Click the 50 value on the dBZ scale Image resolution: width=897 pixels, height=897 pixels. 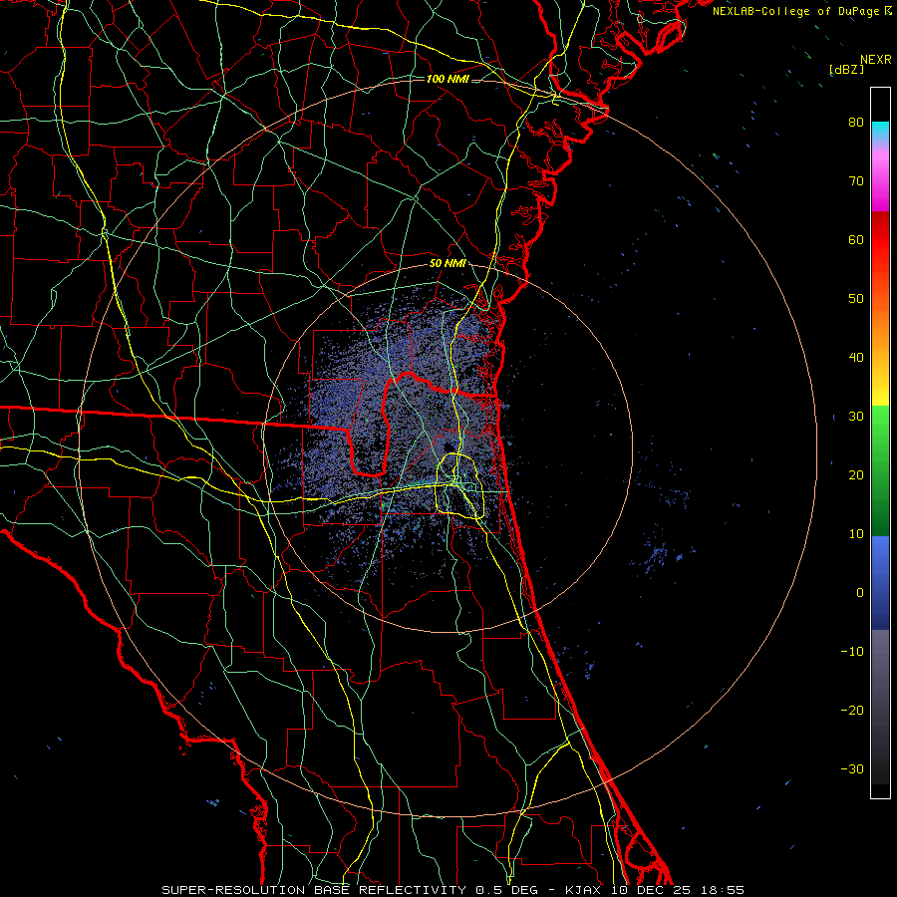[x=856, y=299]
